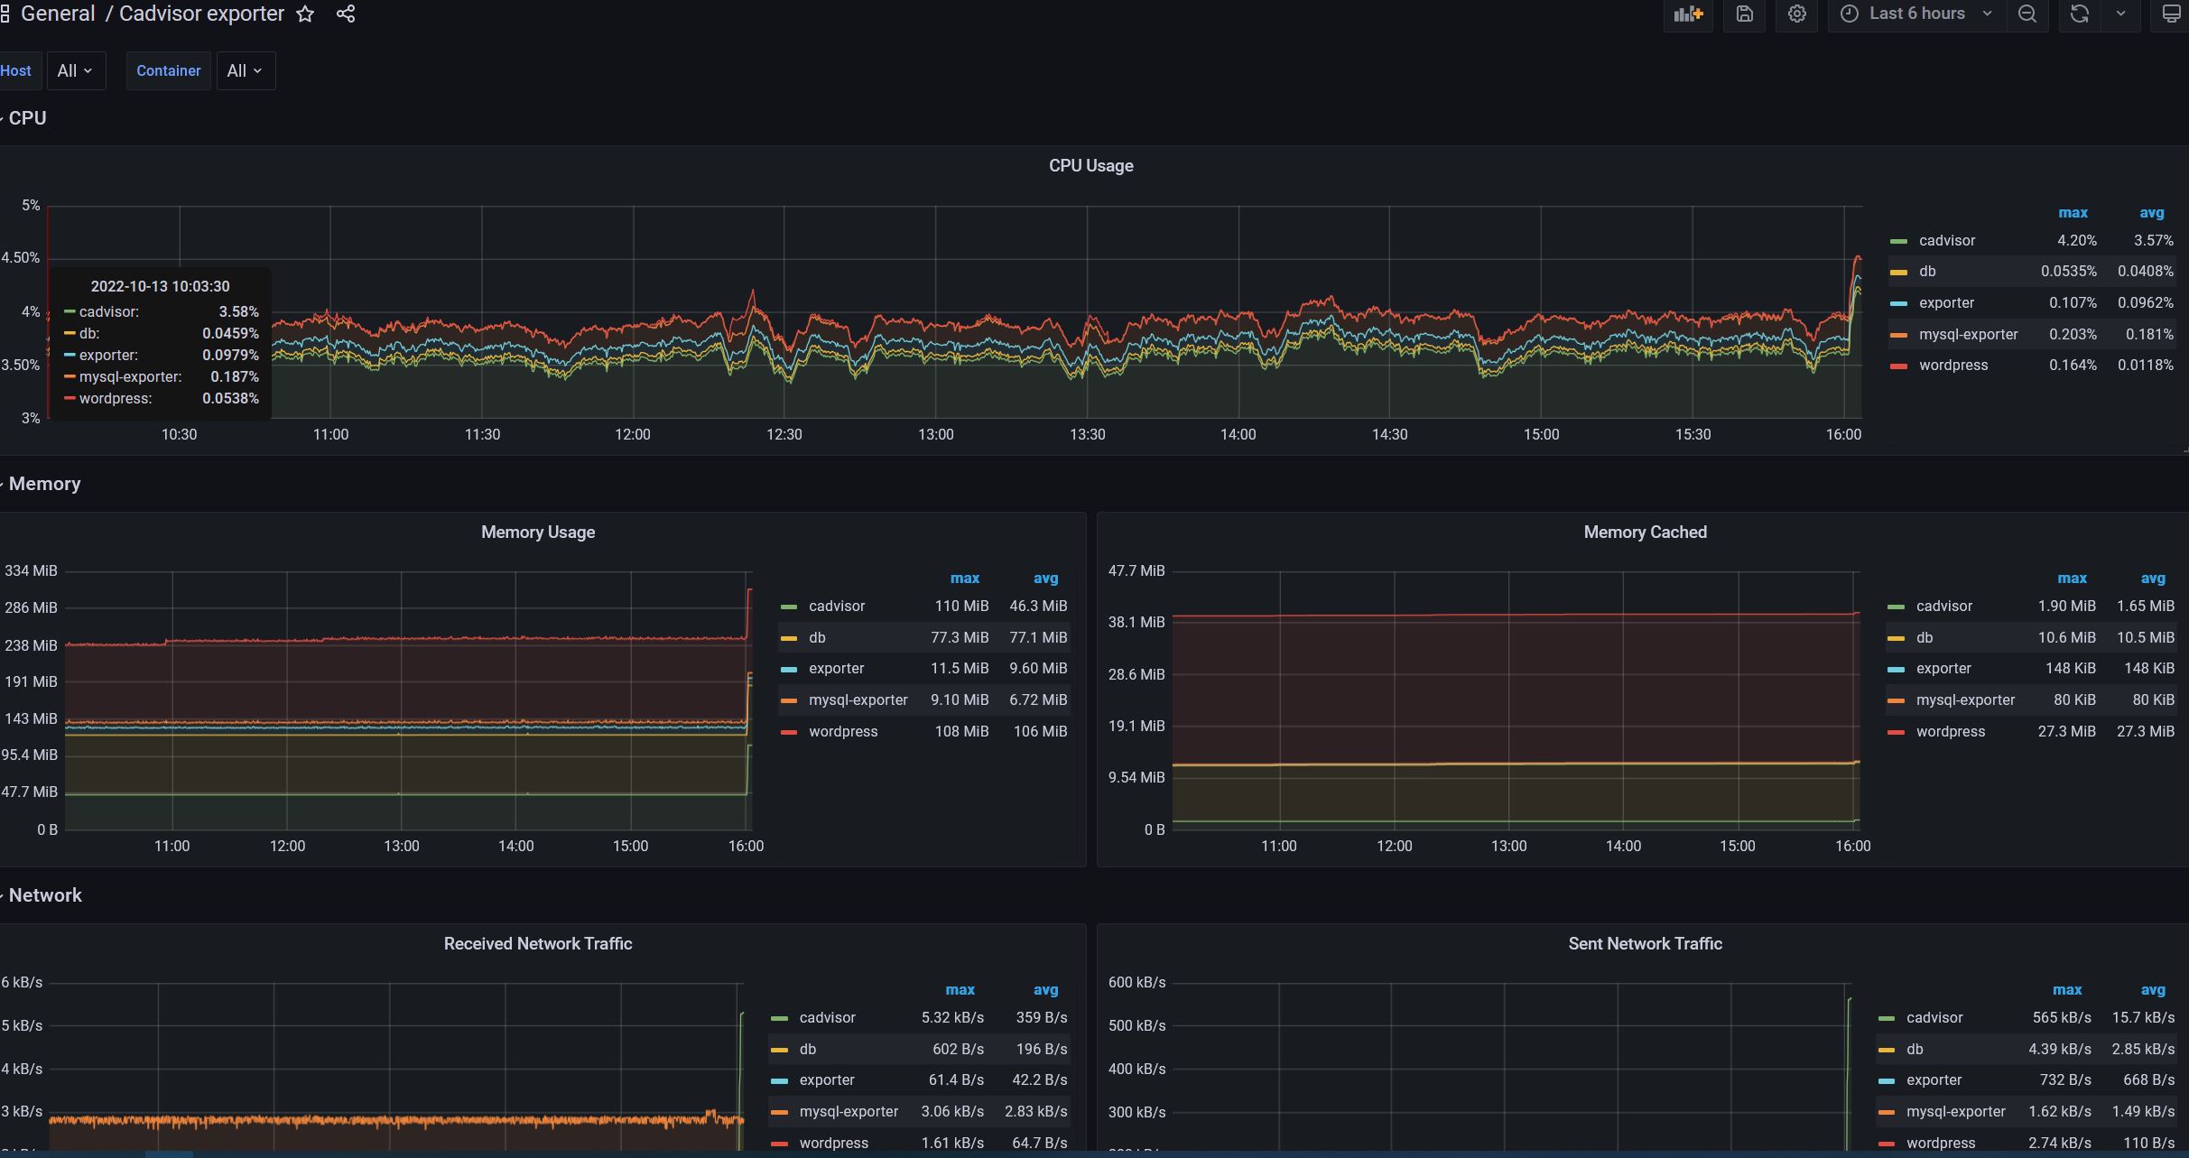
Task: Collapse the Network row
Action: point(45,895)
